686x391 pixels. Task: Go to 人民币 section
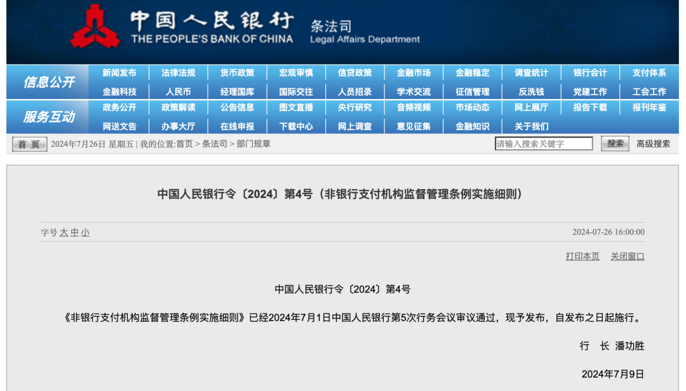pyautogui.click(x=178, y=92)
